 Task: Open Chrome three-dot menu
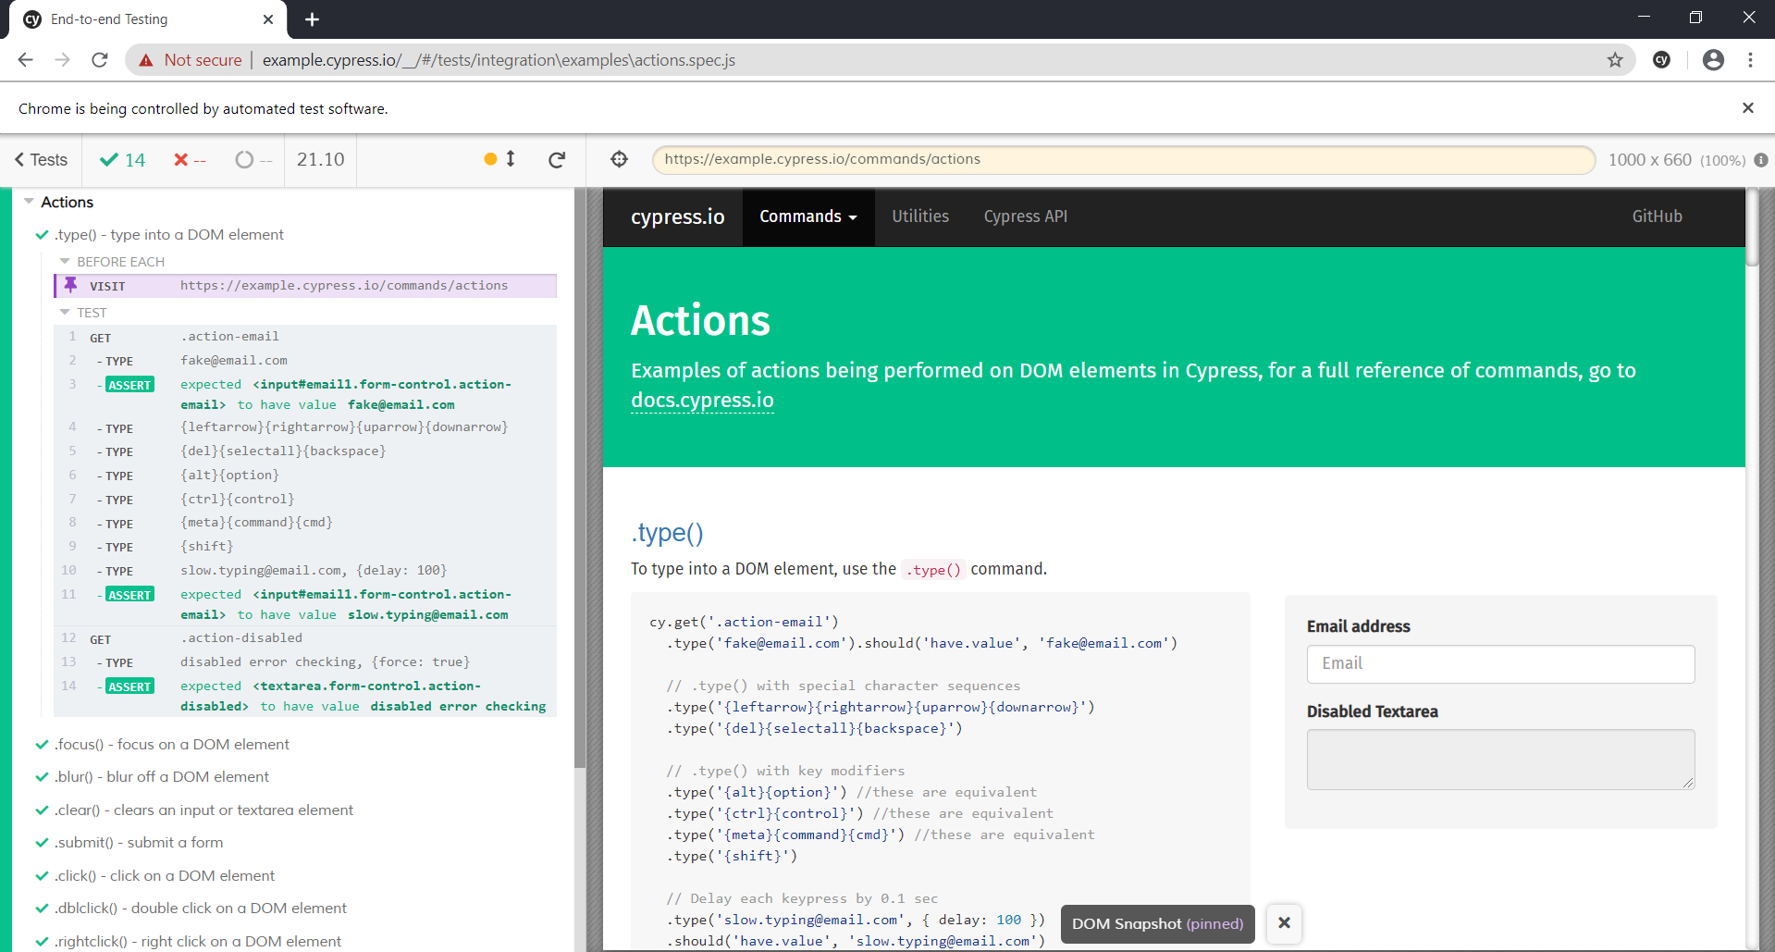pyautogui.click(x=1750, y=60)
